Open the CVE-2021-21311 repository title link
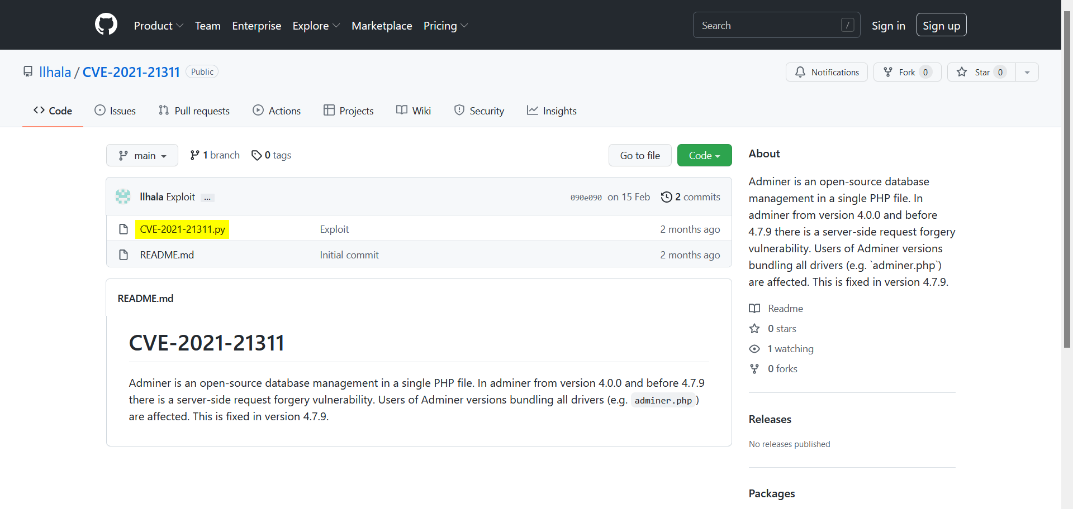The width and height of the screenshot is (1073, 509). pos(131,72)
